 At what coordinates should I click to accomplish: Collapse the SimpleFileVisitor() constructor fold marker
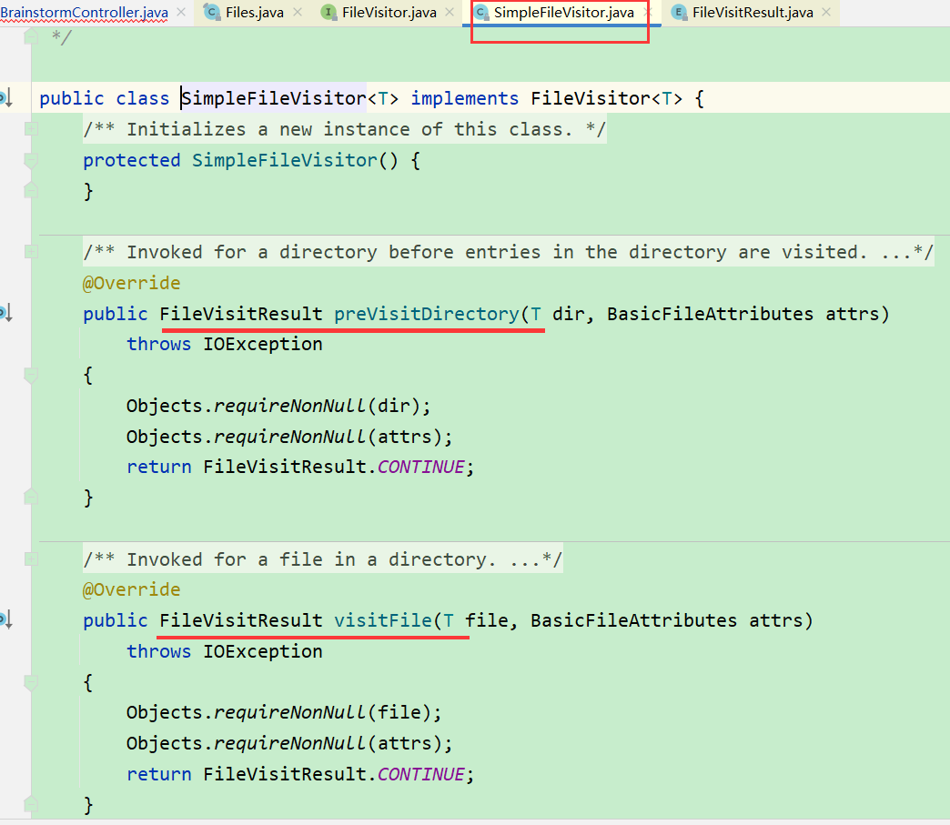(31, 160)
